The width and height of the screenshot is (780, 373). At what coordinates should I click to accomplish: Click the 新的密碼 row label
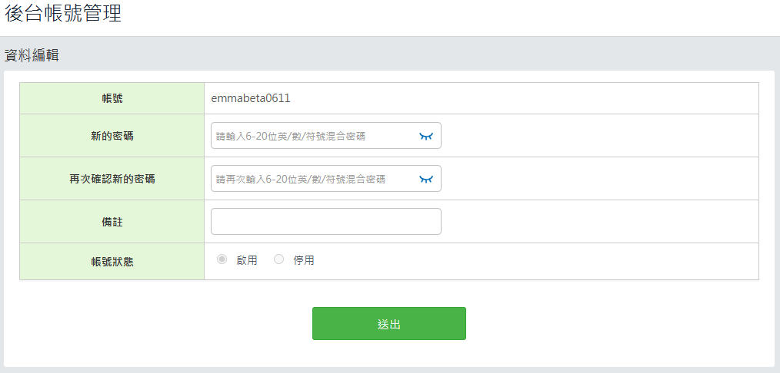coord(112,136)
